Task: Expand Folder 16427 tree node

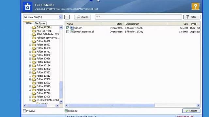Action: 30,45
